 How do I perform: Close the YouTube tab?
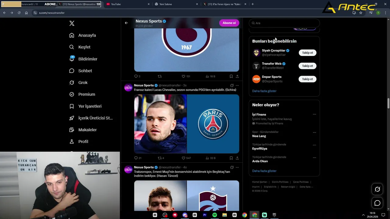(x=149, y=4)
